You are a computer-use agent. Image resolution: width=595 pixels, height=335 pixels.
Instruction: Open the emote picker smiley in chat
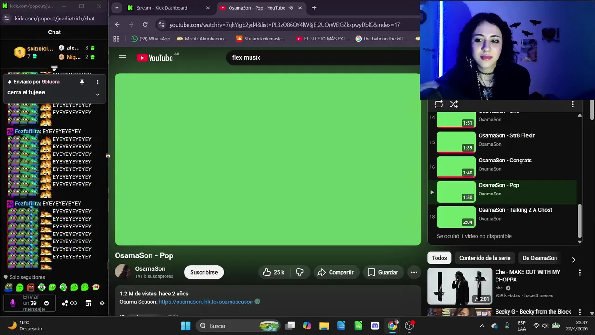46,303
